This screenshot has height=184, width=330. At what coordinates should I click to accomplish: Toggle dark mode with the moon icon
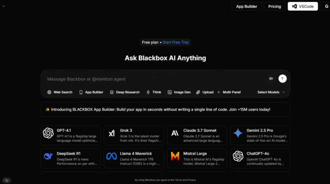[x=7, y=180]
